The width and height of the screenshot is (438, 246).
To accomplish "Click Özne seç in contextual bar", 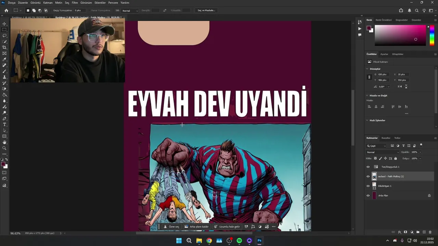I will point(171,227).
